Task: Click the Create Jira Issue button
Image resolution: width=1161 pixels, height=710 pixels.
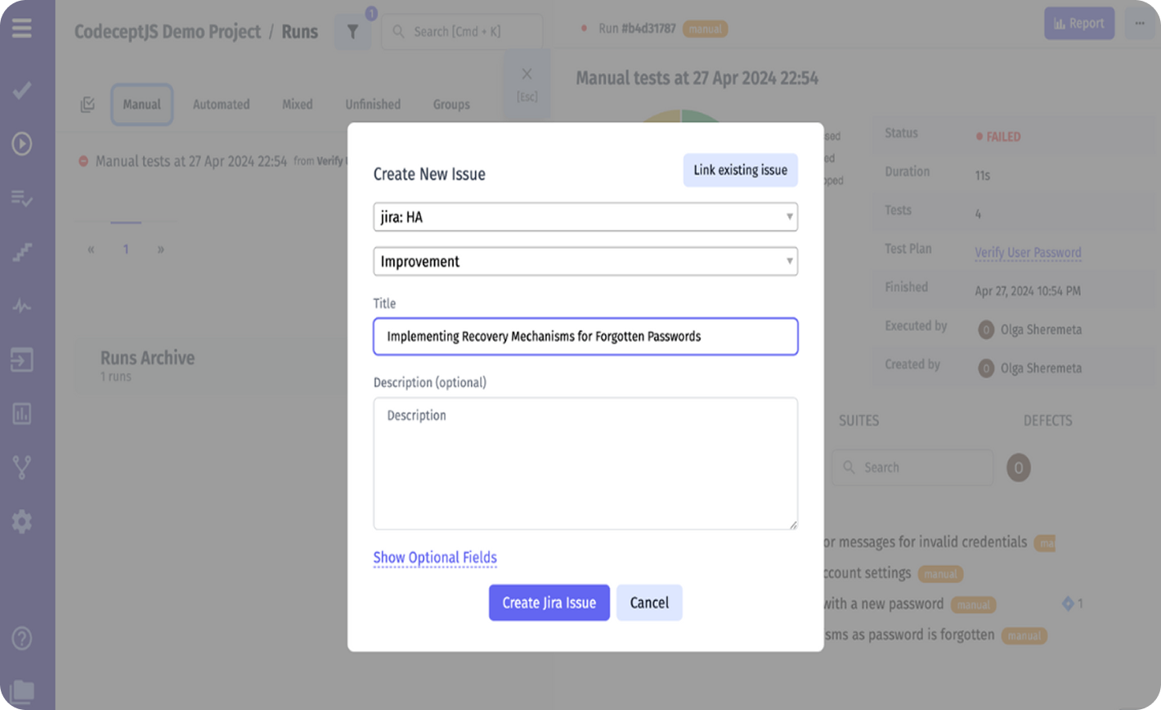Action: pyautogui.click(x=549, y=603)
